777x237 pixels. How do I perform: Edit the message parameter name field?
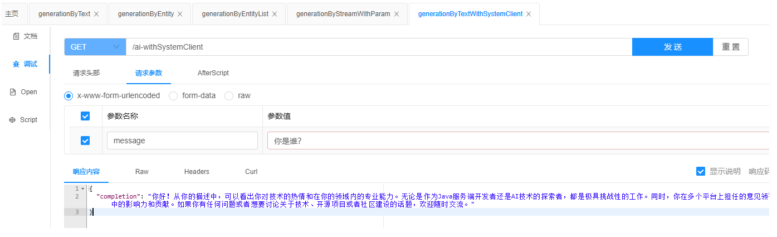(x=182, y=141)
